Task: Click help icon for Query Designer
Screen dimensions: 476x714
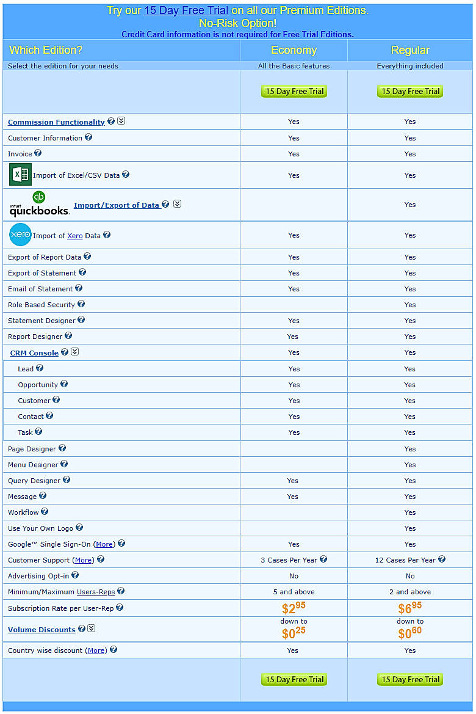Action: (66, 479)
